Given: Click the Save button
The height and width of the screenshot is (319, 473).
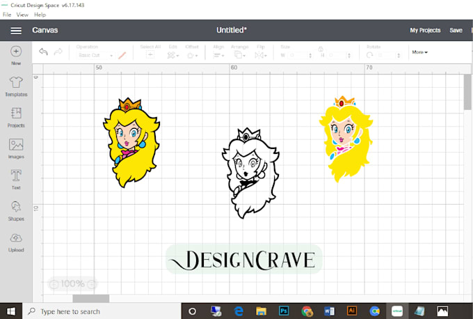Looking at the screenshot, I should [456, 30].
